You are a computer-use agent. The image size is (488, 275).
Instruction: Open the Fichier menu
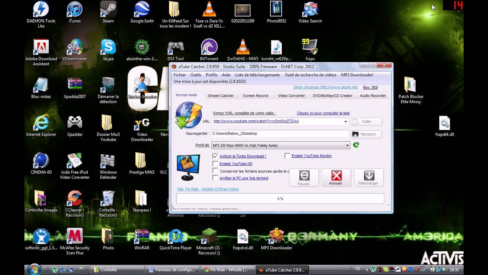click(x=180, y=75)
